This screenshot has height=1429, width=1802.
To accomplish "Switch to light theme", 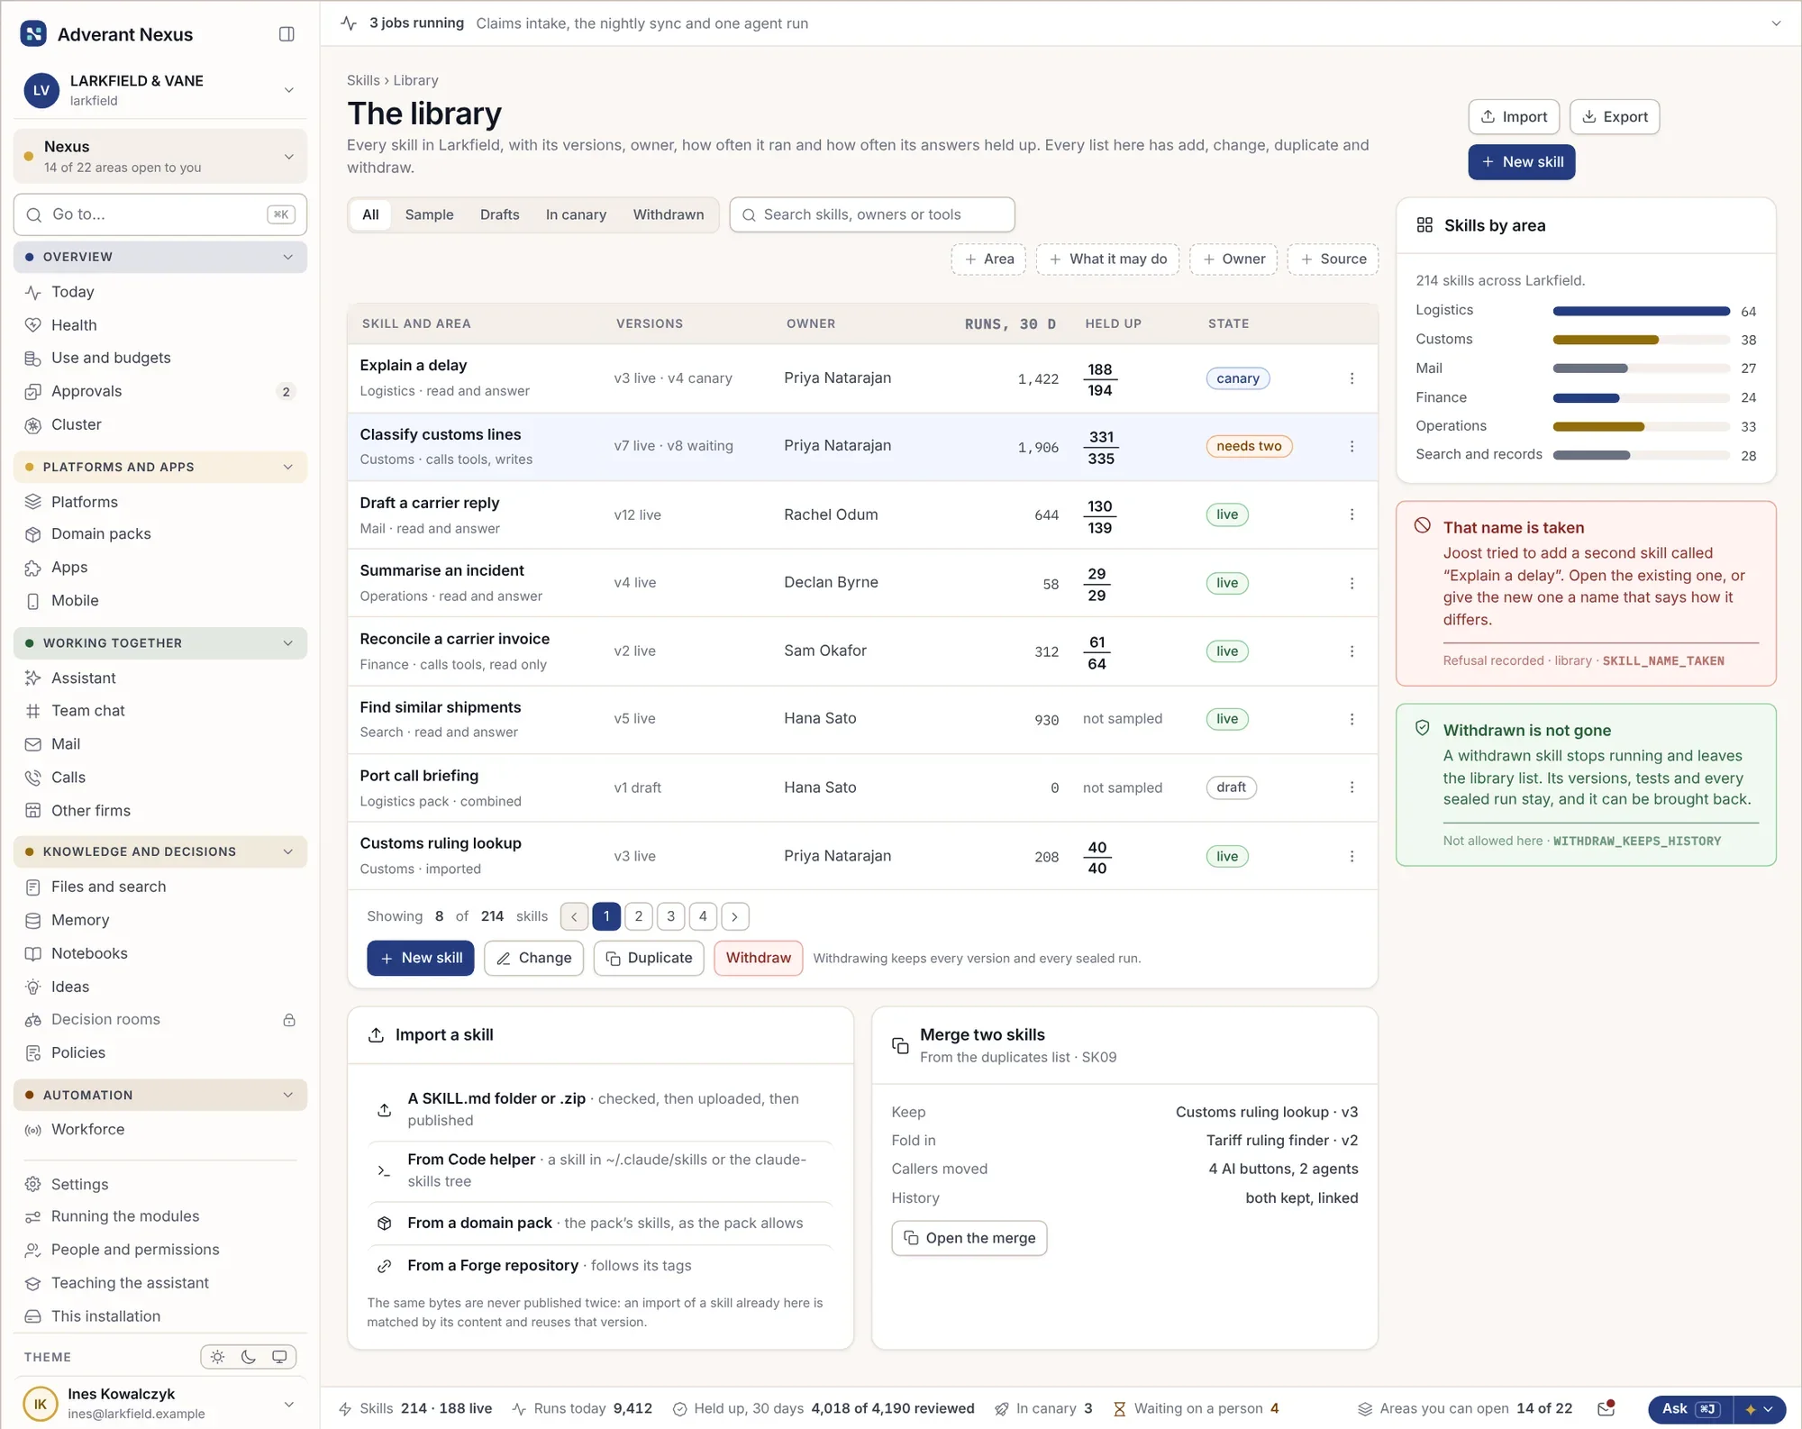I will coord(218,1357).
